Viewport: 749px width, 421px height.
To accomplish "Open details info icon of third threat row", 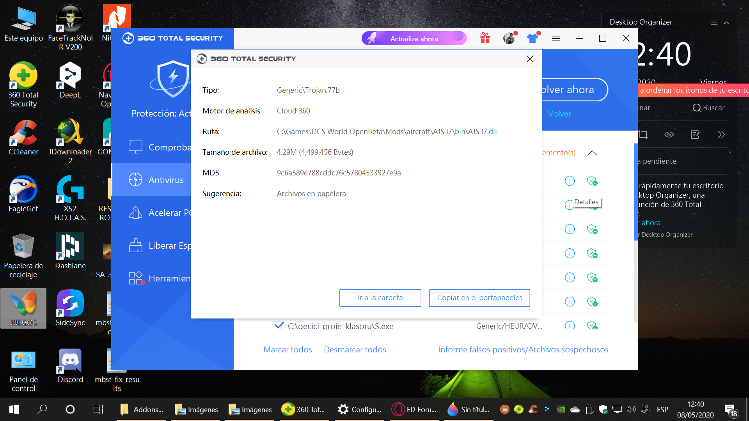I will click(570, 229).
